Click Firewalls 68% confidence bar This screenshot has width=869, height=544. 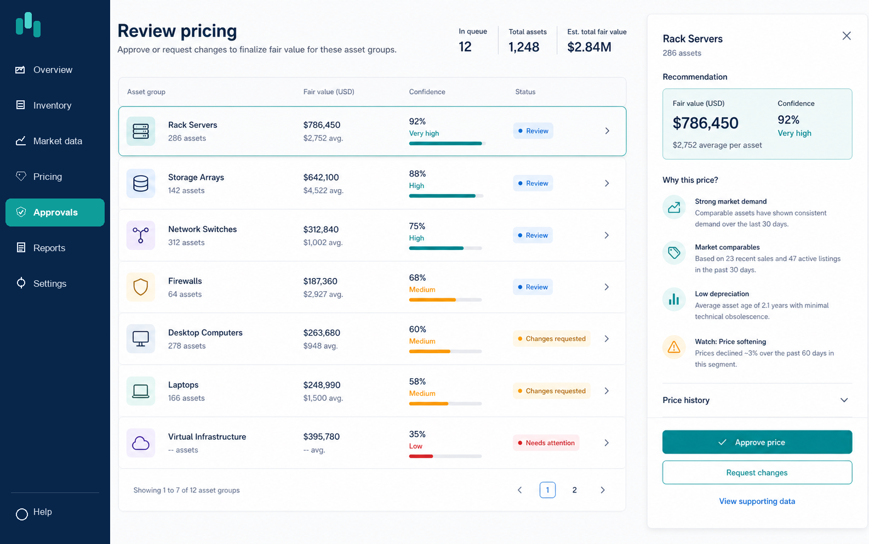[x=445, y=300]
